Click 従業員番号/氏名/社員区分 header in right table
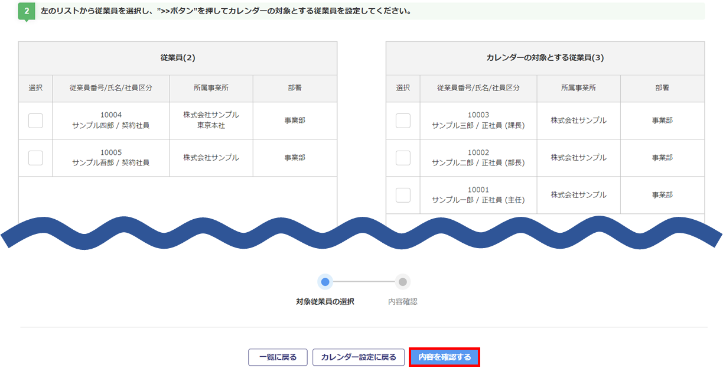Viewport: 723px width, 371px height. click(478, 88)
